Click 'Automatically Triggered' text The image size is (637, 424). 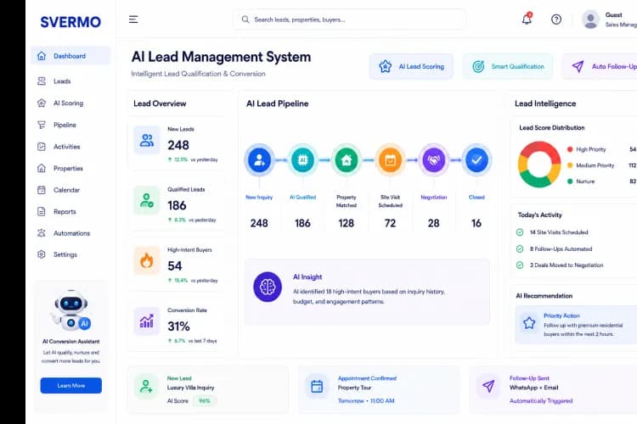tap(541, 401)
